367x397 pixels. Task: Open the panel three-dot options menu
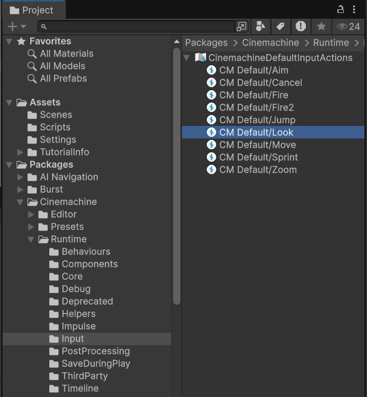(355, 9)
